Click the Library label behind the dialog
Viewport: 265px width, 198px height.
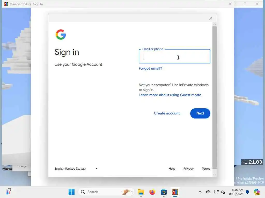click(x=22, y=166)
